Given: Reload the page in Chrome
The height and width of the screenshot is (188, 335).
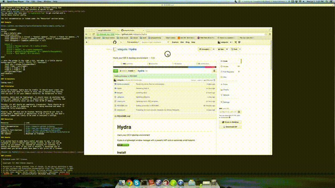Looking at the screenshot, I should [93, 34].
